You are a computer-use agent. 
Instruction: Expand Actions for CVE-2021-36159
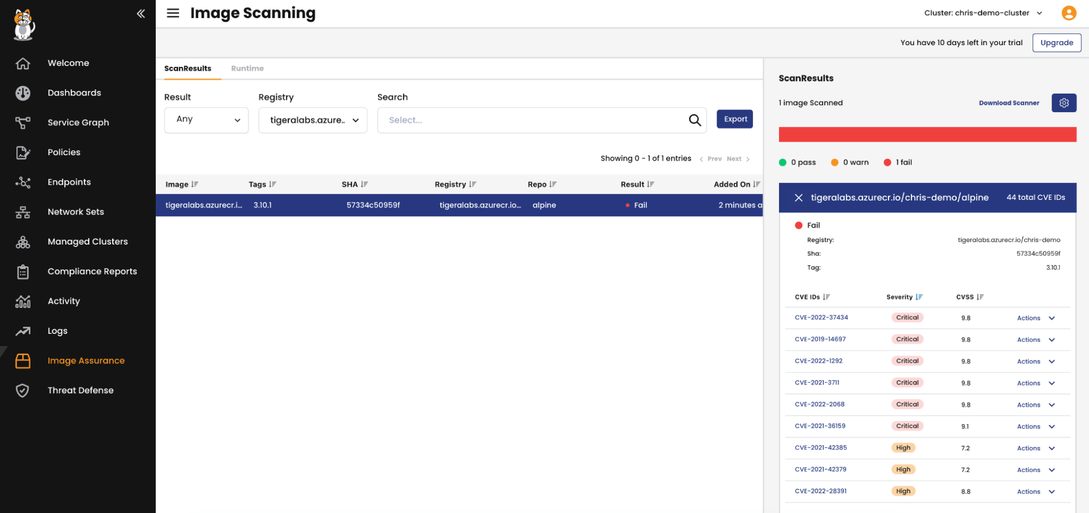(x=1036, y=427)
